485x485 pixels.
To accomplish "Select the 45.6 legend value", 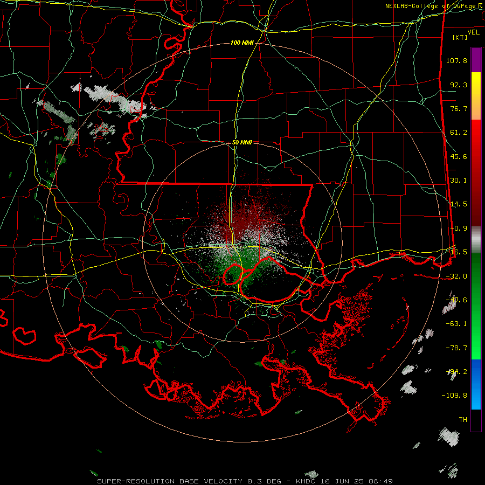I will [x=459, y=156].
